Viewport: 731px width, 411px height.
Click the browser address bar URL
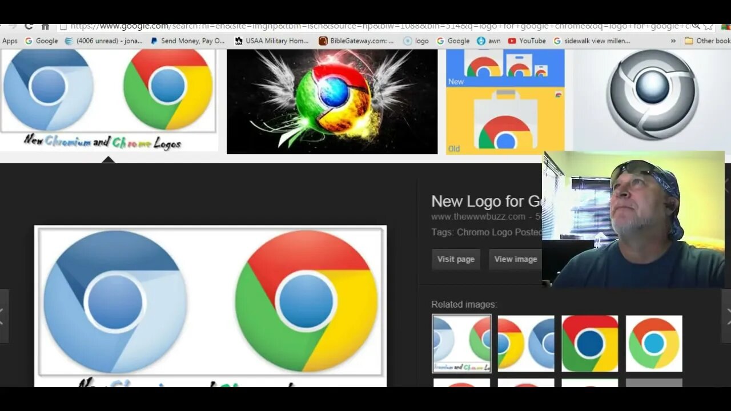coord(380,26)
